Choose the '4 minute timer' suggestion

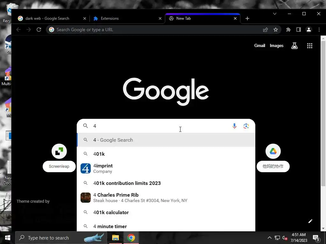(x=166, y=226)
